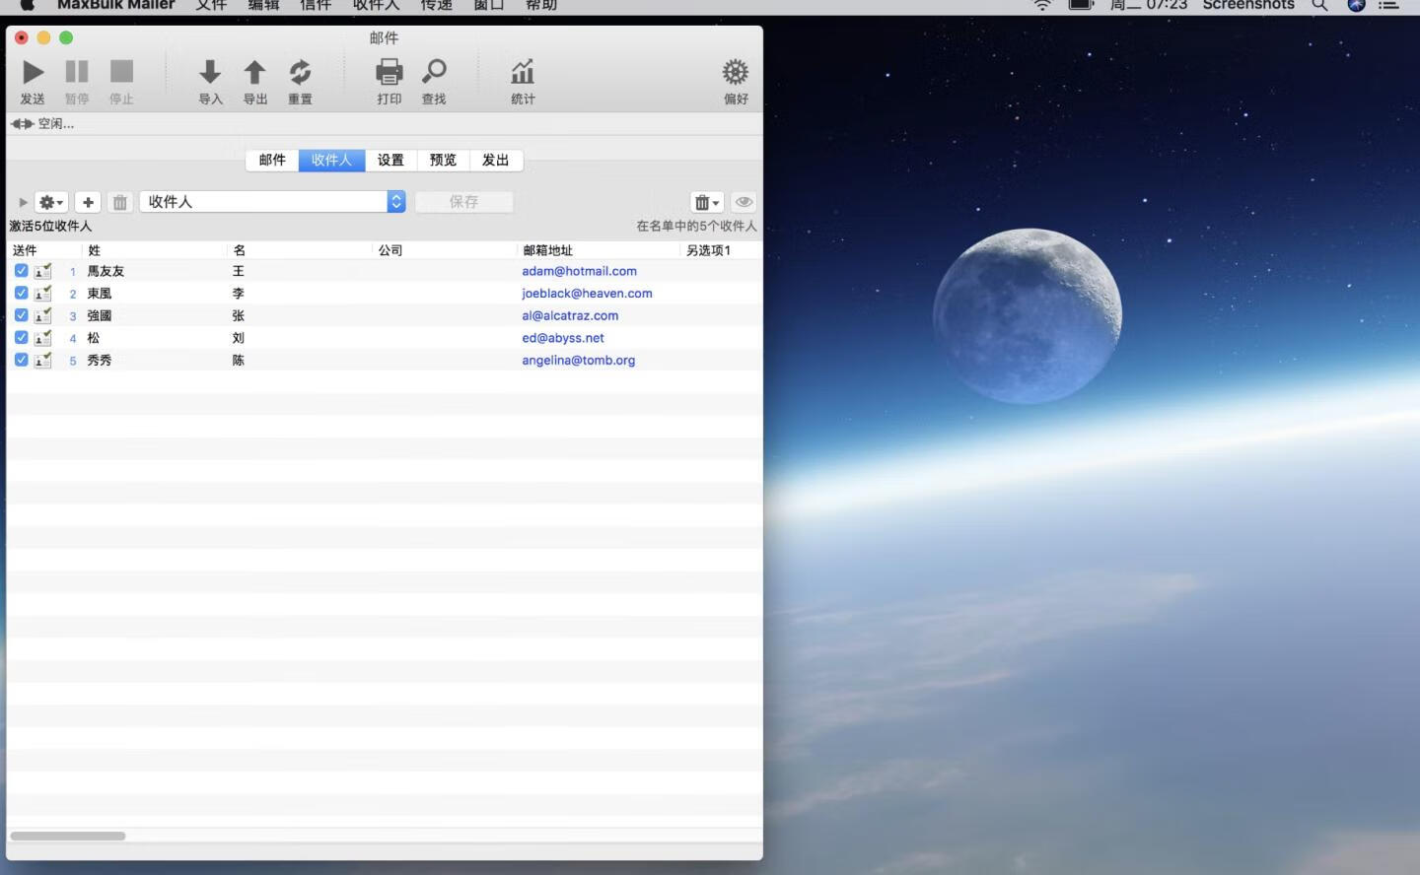Click the adam@hotmail.com email link
Image resolution: width=1420 pixels, height=875 pixels.
[x=579, y=271]
